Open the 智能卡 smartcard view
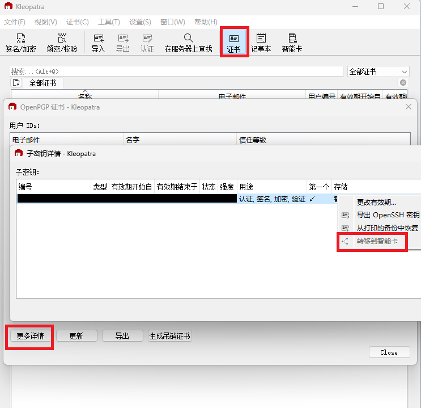This screenshot has height=408, width=421. [x=292, y=43]
